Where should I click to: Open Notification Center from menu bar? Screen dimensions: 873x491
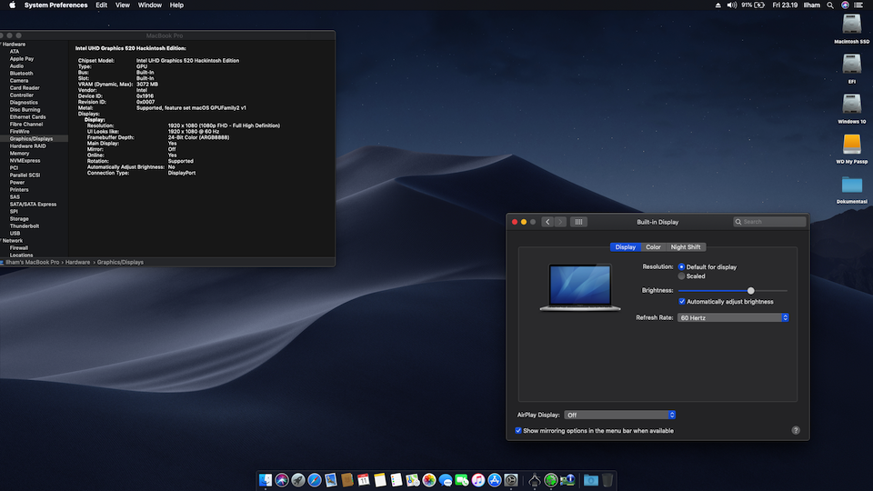858,5
